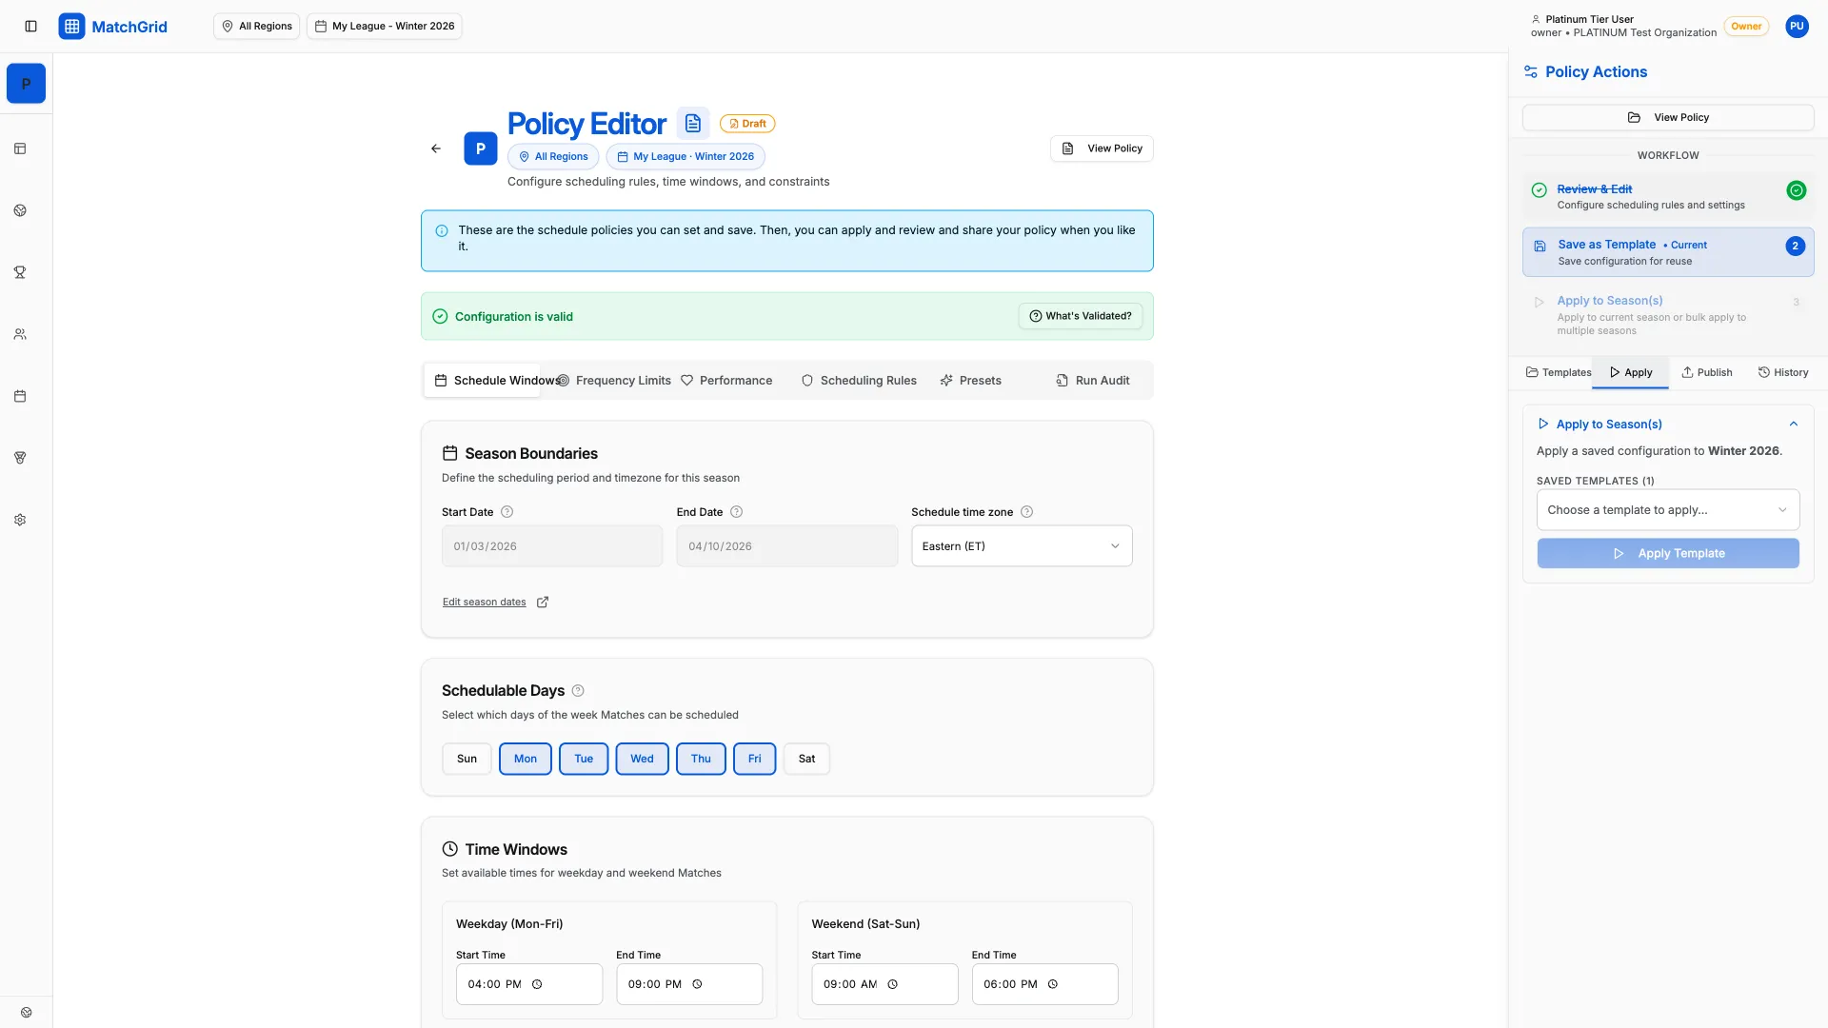Enable Sun as a schedulable day
The image size is (1828, 1028).
pyautogui.click(x=467, y=759)
